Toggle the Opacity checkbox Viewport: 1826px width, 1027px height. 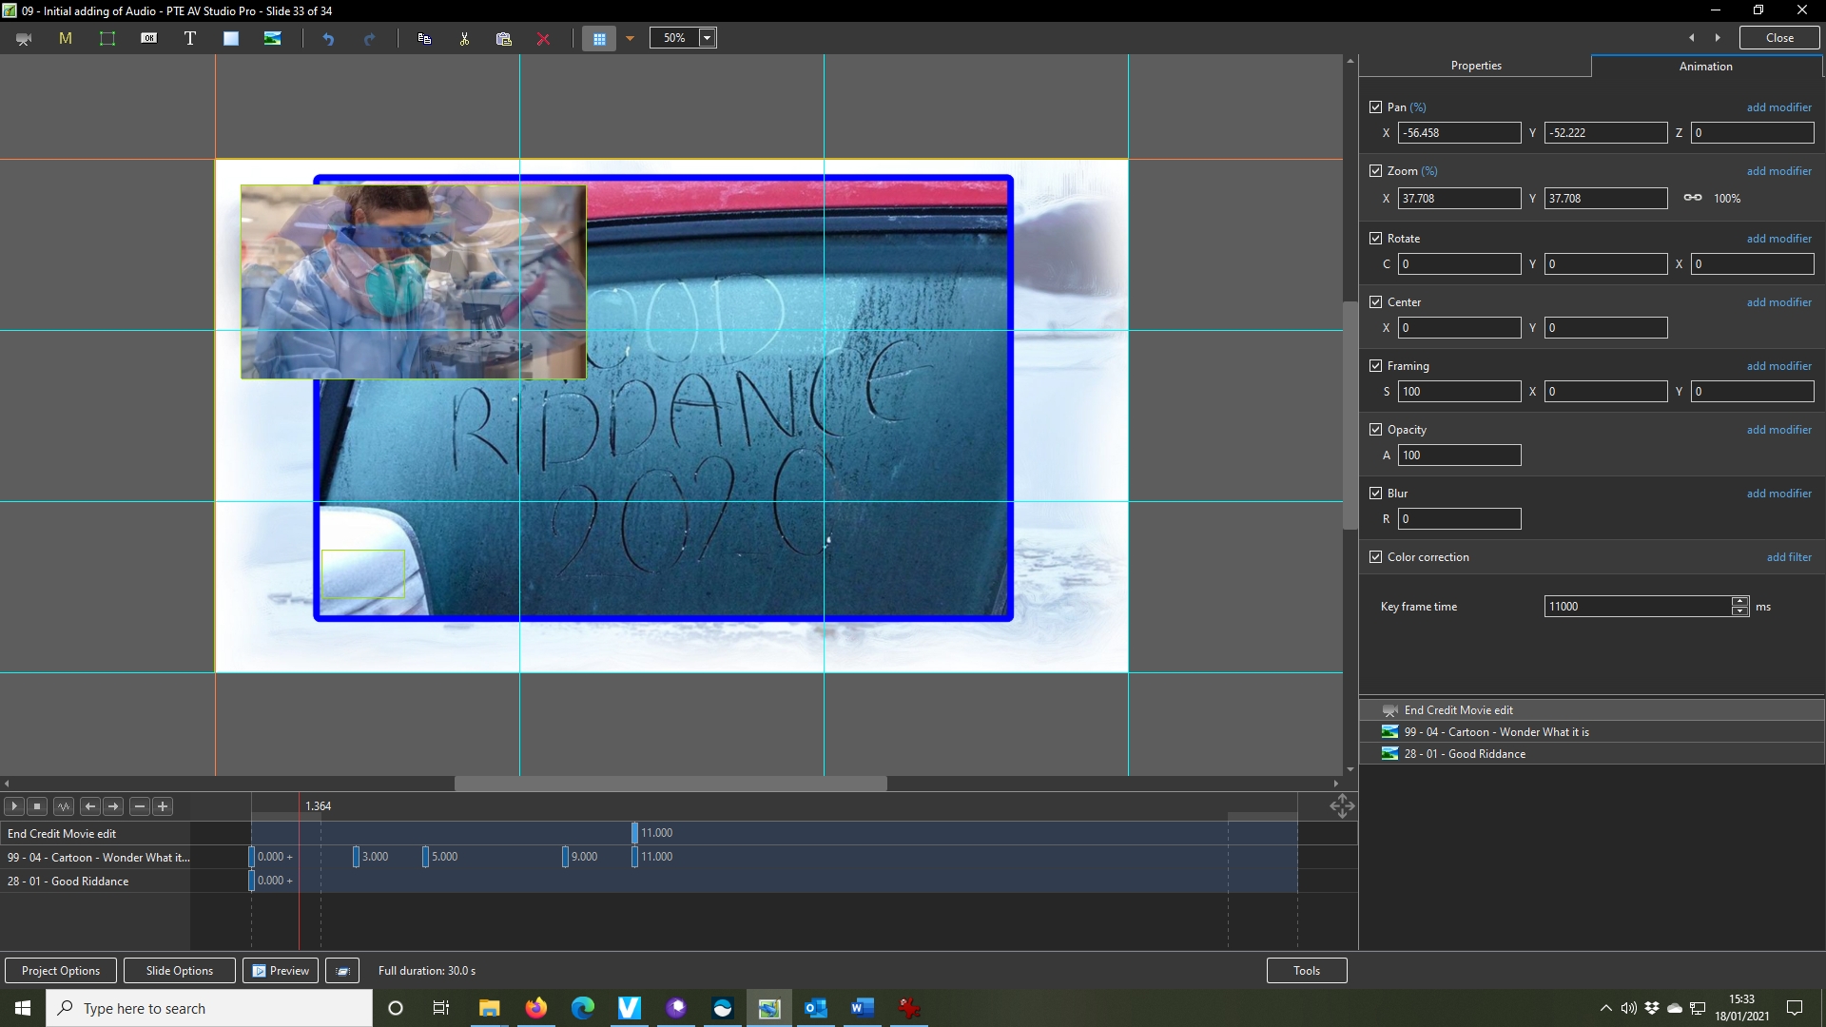point(1375,430)
